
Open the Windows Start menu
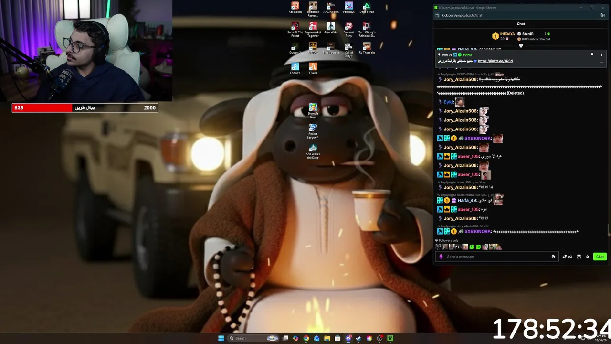(x=221, y=338)
